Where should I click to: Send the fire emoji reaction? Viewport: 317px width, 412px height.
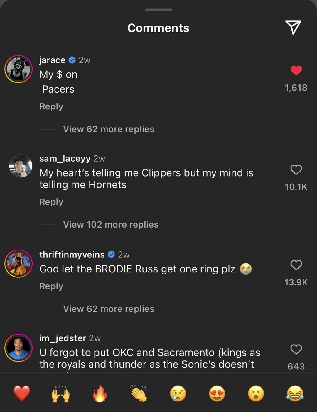100,394
